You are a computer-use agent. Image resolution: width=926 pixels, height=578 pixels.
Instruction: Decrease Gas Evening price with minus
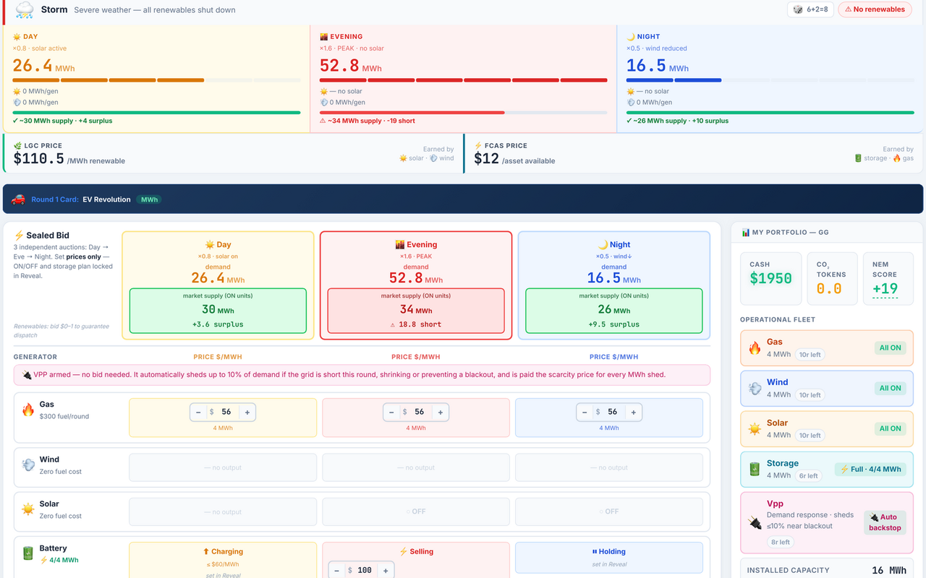(x=391, y=412)
